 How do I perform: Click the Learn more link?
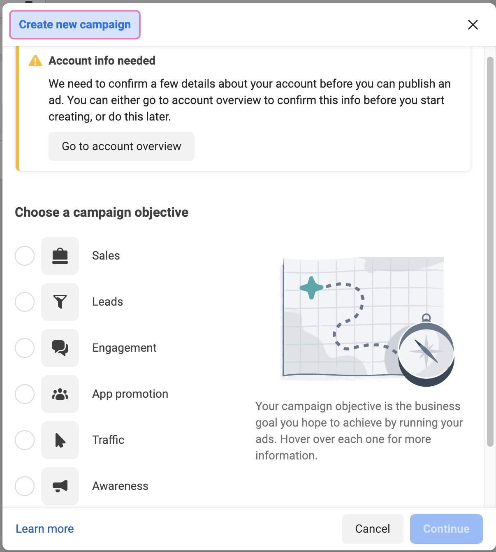(x=44, y=529)
